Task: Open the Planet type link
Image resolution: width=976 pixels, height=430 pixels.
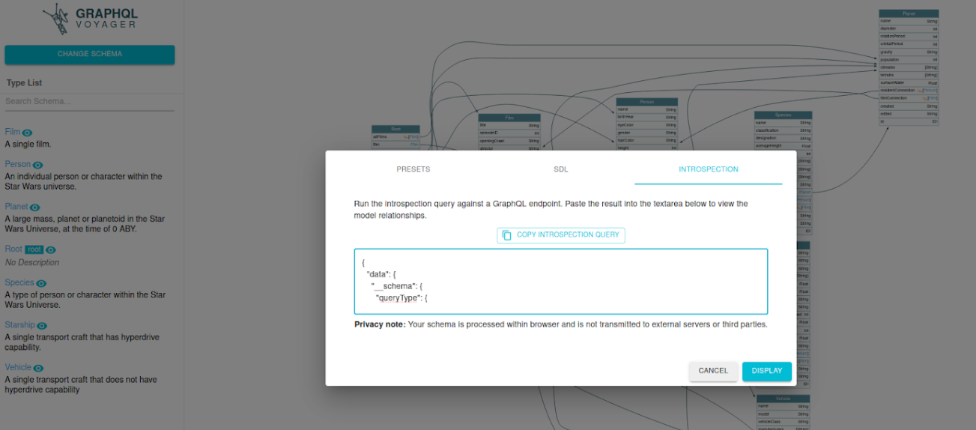Action: 16,206
